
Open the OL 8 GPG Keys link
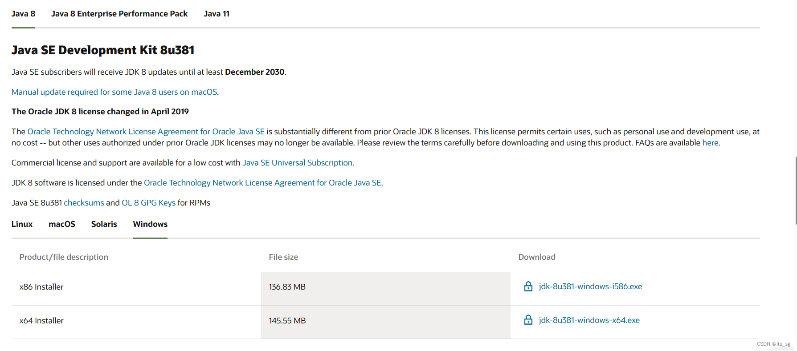pos(148,203)
